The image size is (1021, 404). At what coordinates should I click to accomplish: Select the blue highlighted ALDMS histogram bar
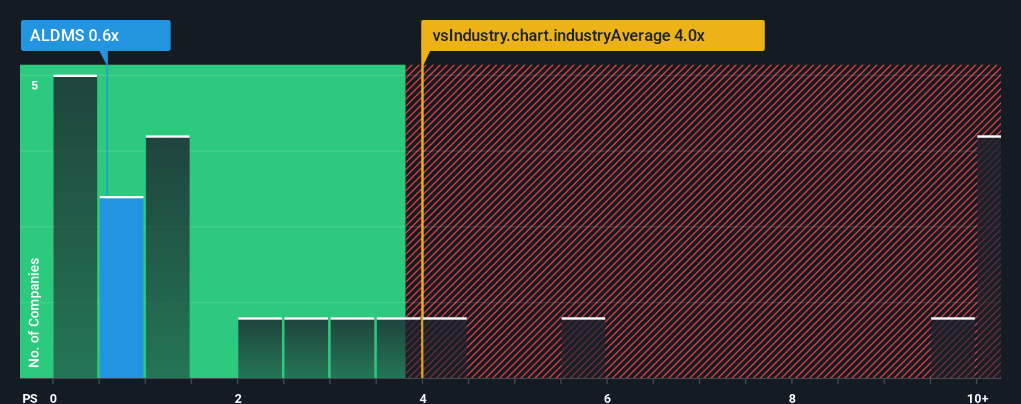pos(121,287)
